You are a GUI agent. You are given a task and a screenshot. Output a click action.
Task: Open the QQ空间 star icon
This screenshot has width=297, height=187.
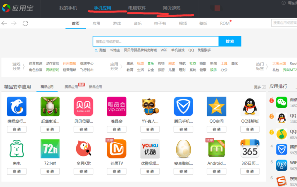pos(216,106)
